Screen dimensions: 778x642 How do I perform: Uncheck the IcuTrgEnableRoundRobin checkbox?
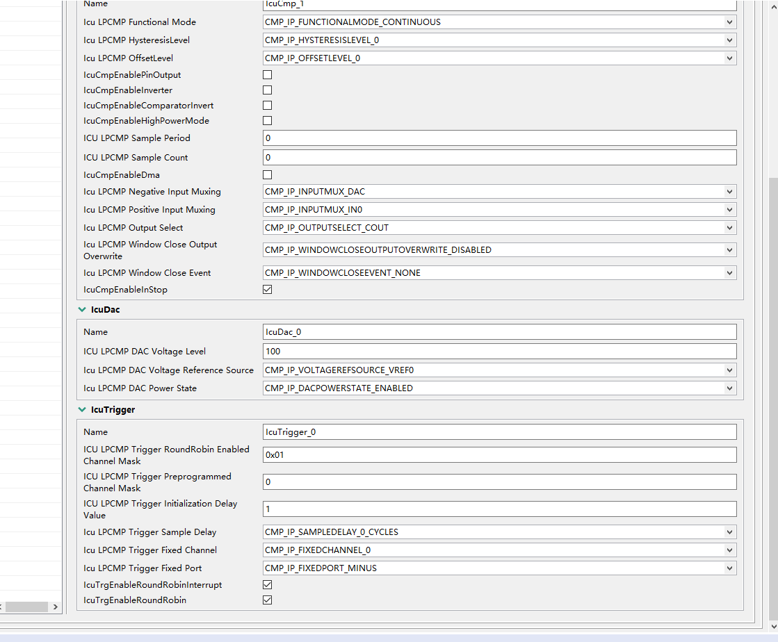[x=267, y=600]
